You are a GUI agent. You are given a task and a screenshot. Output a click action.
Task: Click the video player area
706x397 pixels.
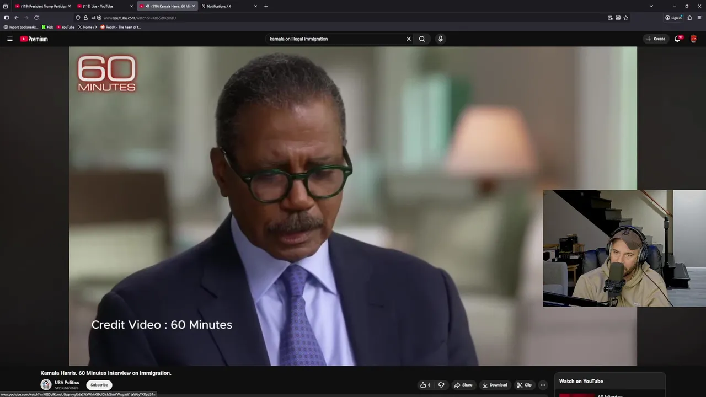coord(353,206)
